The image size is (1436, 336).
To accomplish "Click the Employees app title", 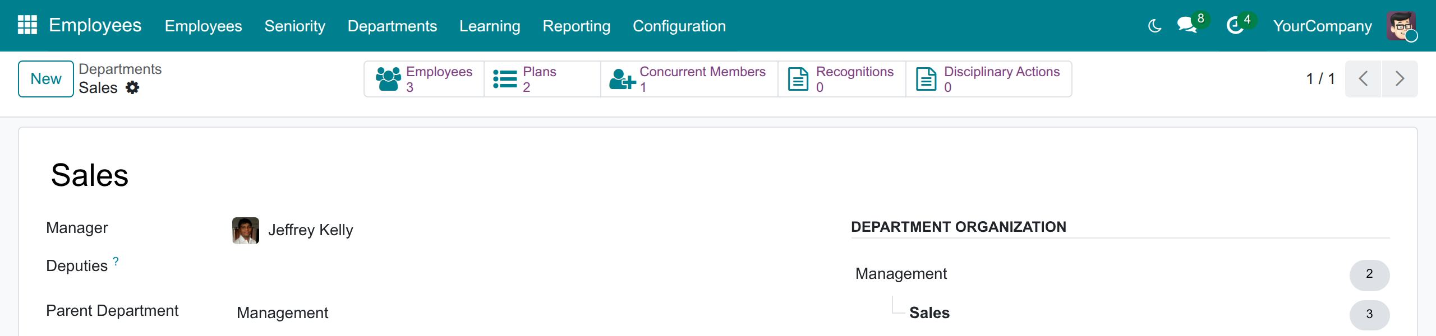I will [95, 25].
